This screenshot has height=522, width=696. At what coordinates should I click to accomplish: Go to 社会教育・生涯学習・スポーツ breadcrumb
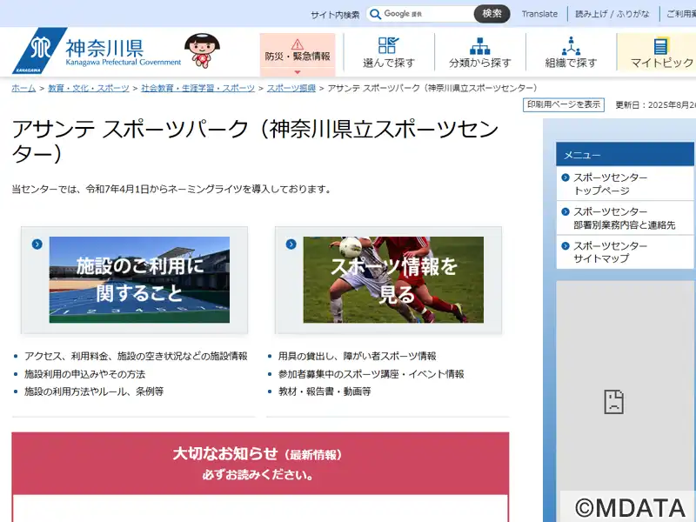pos(198,88)
